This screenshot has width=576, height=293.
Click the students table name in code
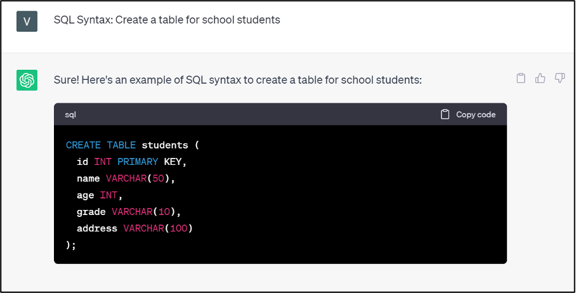[164, 145]
